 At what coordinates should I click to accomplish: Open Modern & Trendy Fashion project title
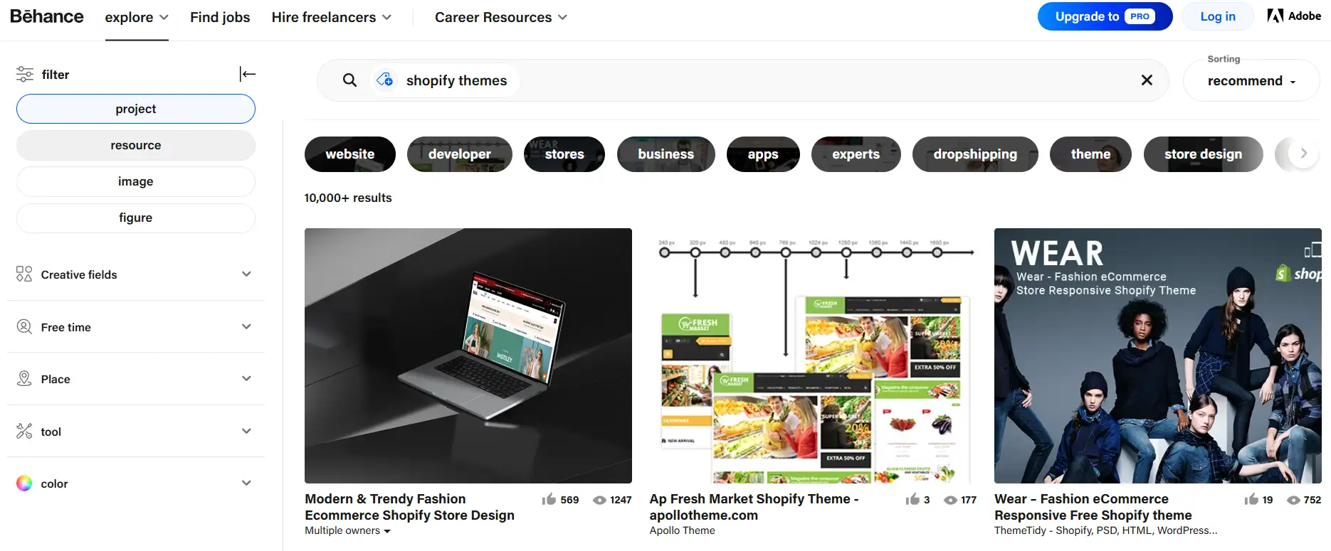click(x=409, y=507)
